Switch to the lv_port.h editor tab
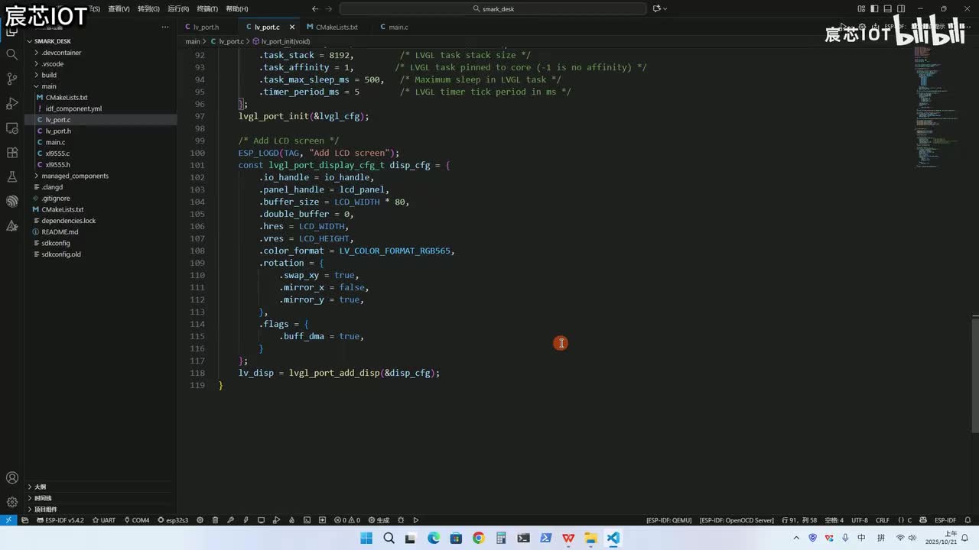Screen dimensions: 979x550 tap(207, 27)
